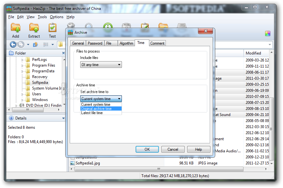Switch to the Password tab
The image size is (283, 188).
coord(95,43)
